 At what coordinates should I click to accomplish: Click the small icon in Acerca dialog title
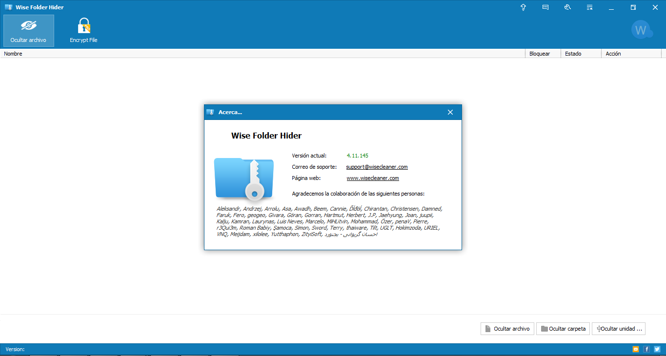[x=210, y=112]
